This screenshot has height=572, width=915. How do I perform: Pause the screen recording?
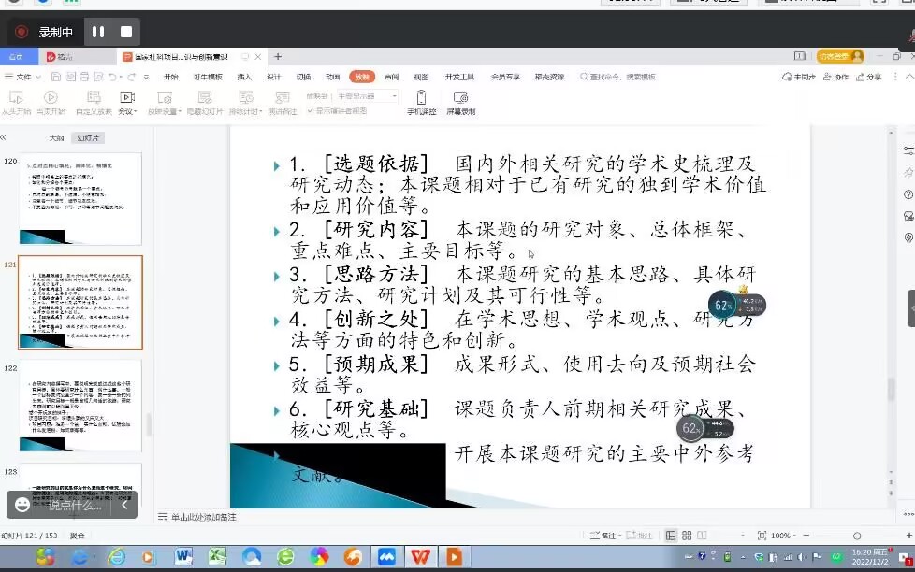(x=98, y=32)
